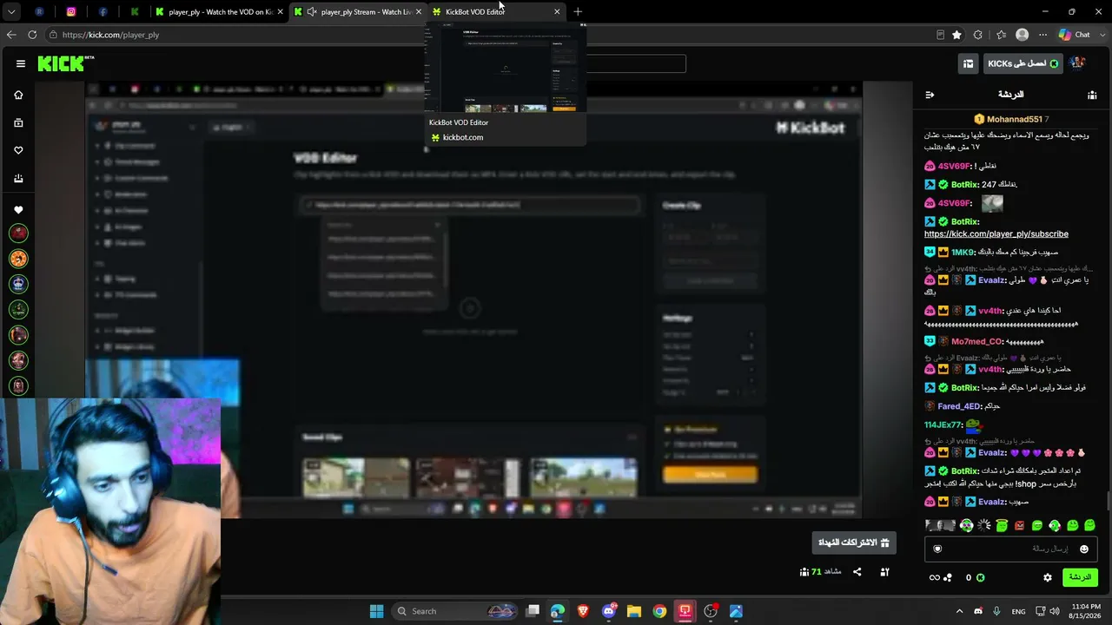The height and width of the screenshot is (625, 1112).
Task: Open File Explorer from the taskbar
Action: tap(634, 611)
